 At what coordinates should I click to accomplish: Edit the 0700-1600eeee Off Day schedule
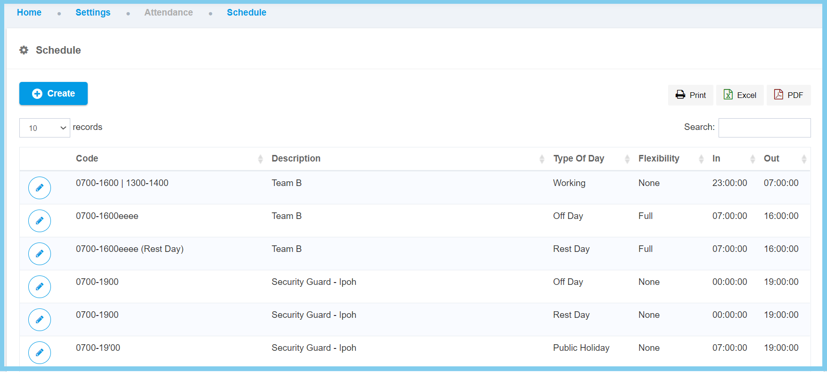coord(40,221)
